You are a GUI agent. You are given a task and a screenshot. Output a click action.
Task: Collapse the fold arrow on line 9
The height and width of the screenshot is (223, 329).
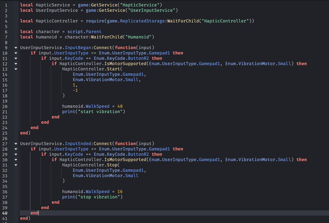(x=16, y=47)
